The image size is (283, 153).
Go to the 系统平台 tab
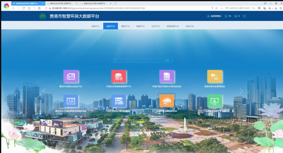click(190, 26)
